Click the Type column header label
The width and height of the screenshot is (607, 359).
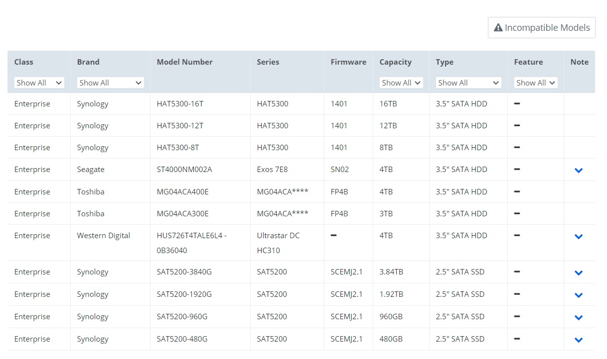click(x=445, y=62)
